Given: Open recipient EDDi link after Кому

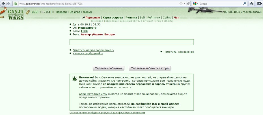Looking at the screenshot, I should [84, 31].
